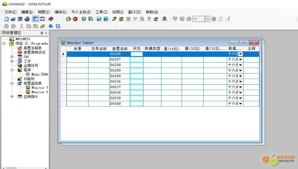Toggle the project management panel view button
Screen dimensions: 298x169
tap(36, 19)
